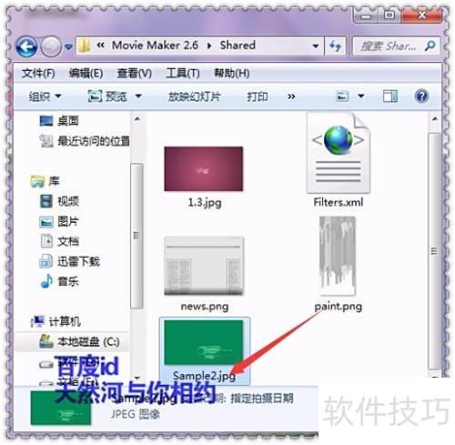Refresh the folder view
The image size is (455, 445).
335,46
